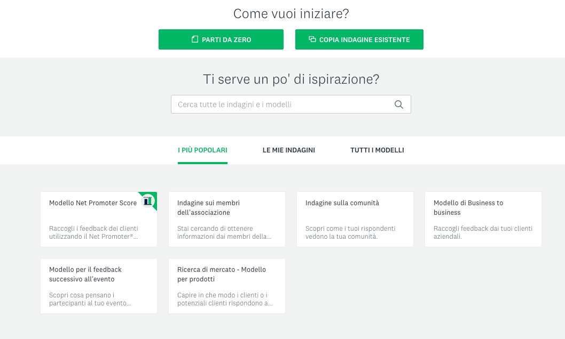
Task: Click the PARTI DA ZERO button
Action: tap(221, 39)
